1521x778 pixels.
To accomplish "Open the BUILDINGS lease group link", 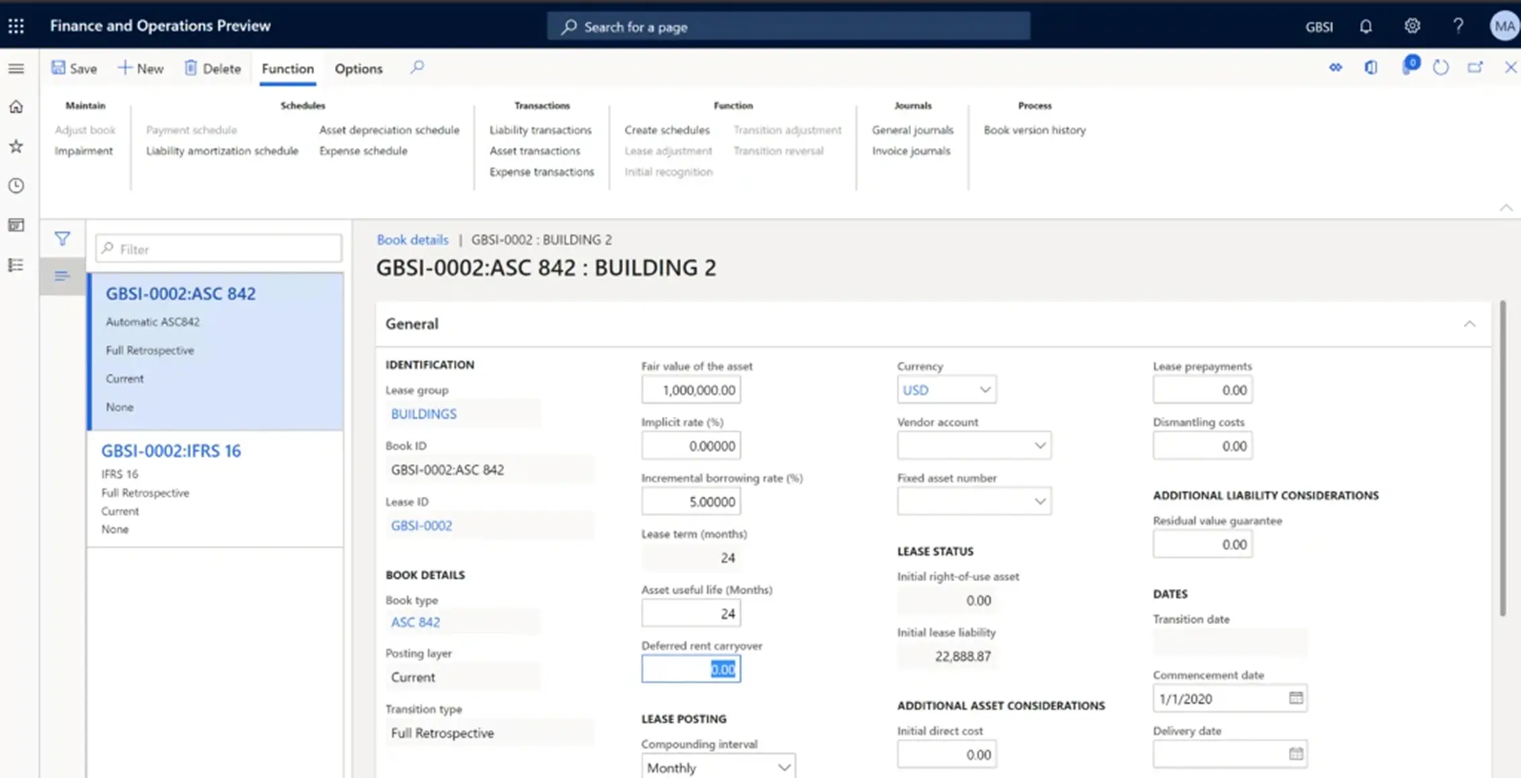I will click(423, 414).
